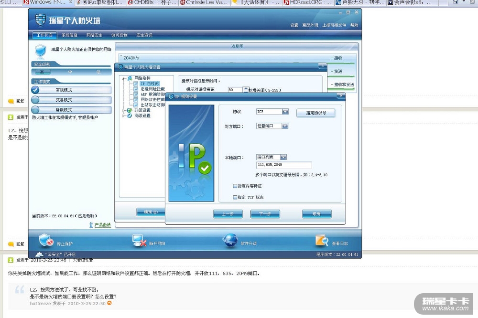Collapse the 网络监控 tree node
This screenshot has height=318, width=478.
[123, 79]
